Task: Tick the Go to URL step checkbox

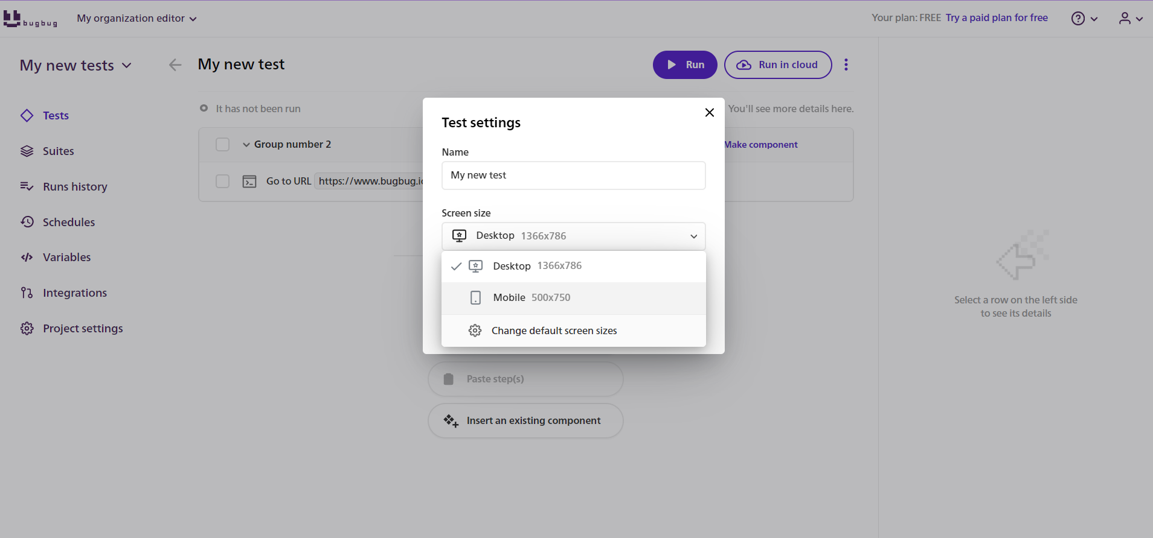Action: coord(222,181)
